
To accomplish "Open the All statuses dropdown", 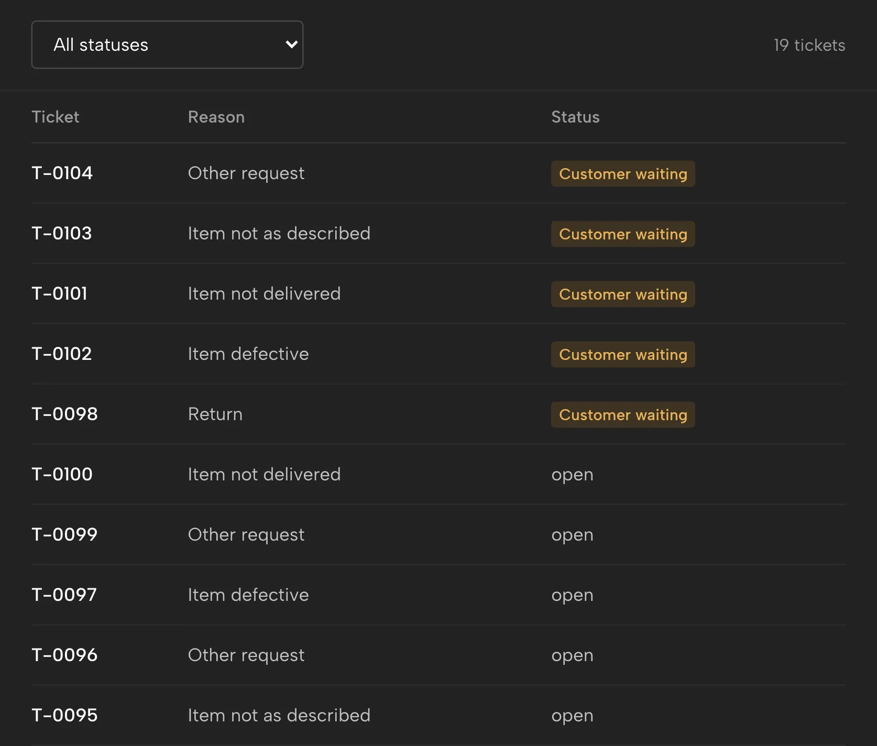I will point(167,45).
